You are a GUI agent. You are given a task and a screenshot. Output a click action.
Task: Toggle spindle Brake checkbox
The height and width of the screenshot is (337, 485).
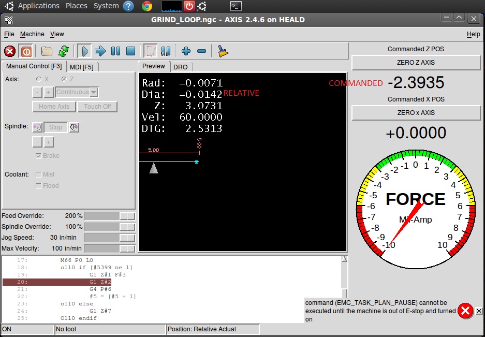38,156
